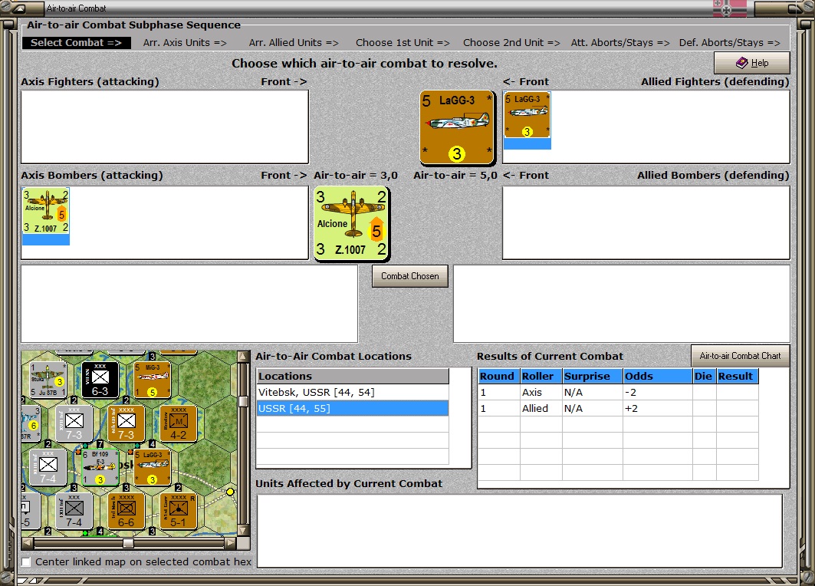Open the Help button

pos(752,63)
